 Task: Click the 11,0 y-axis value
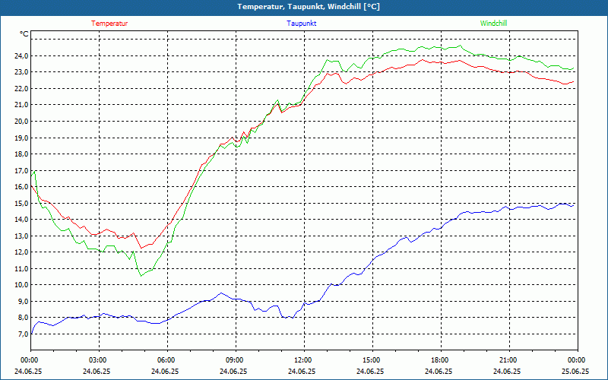[x=21, y=268]
